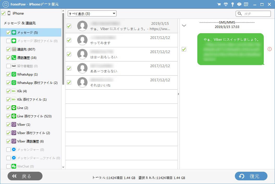Uncheck the 2019/3/15 conversation checkbox
The image size is (275, 184).
[69, 26]
